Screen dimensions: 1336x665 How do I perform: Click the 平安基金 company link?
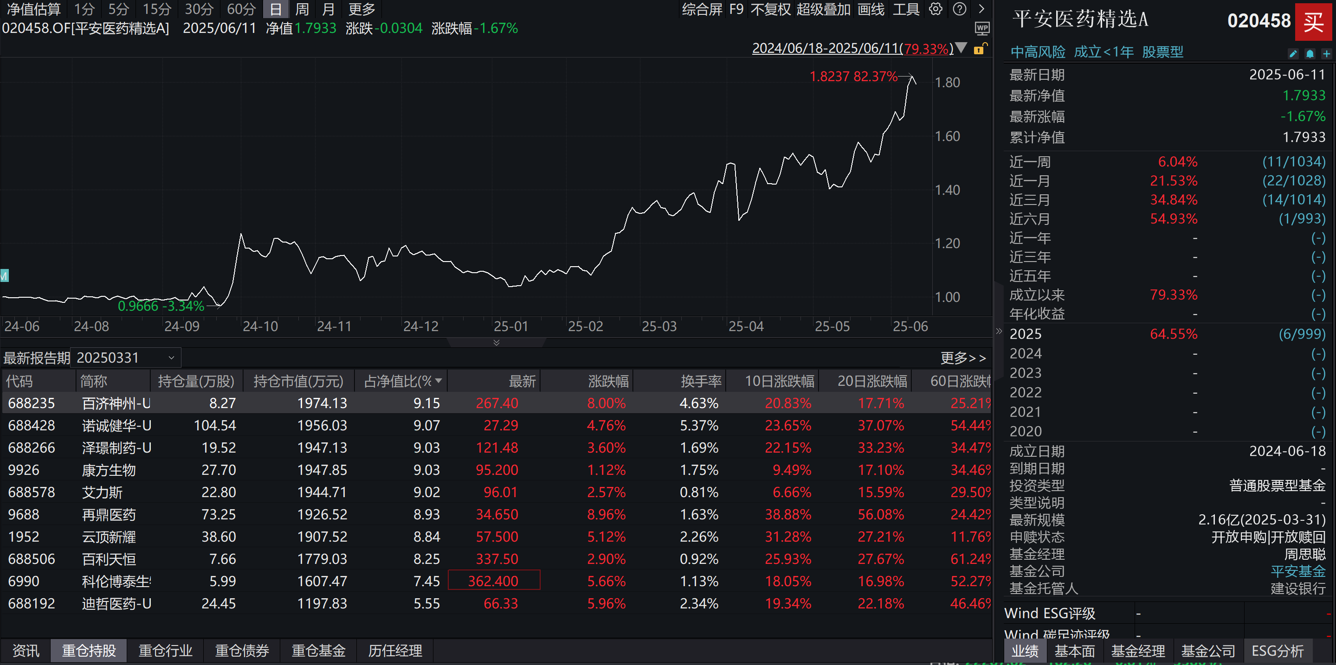tap(1298, 571)
